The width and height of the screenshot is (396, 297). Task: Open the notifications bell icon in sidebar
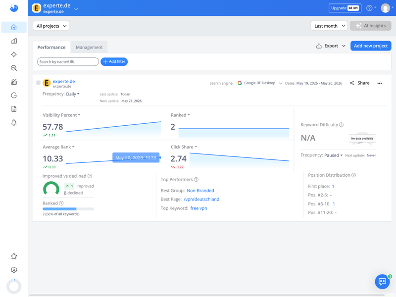[14, 123]
